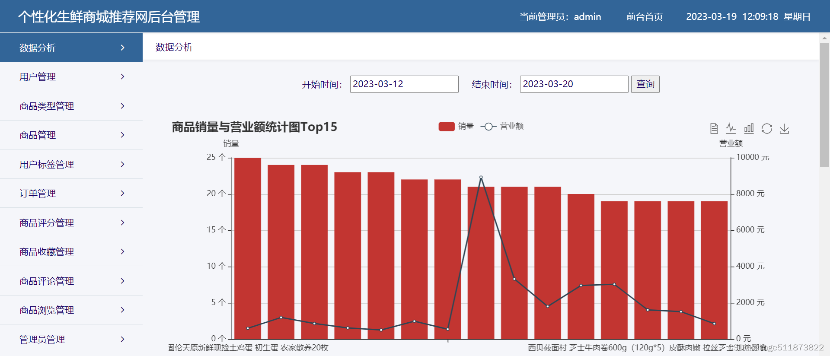This screenshot has height=356, width=830.
Task: Switch chart to bar type icon
Action: (x=749, y=128)
